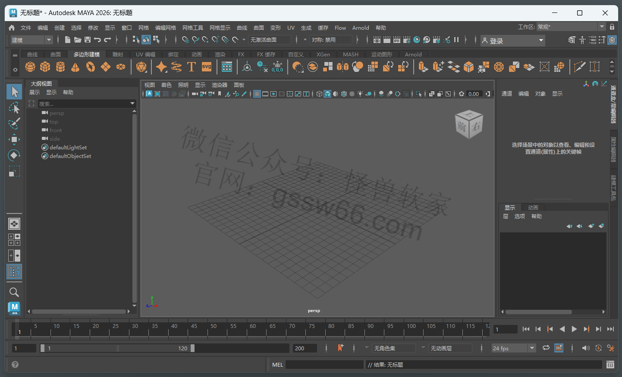Open the script editor
622x377 pixels.
click(x=610, y=365)
